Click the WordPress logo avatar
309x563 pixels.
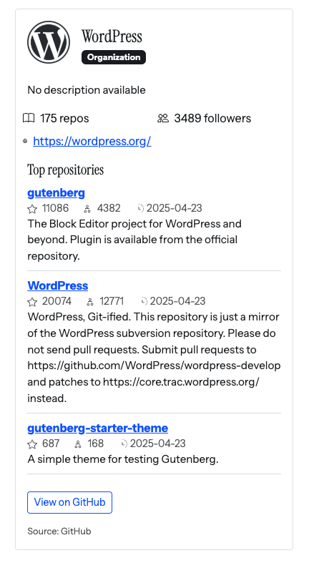(49, 42)
